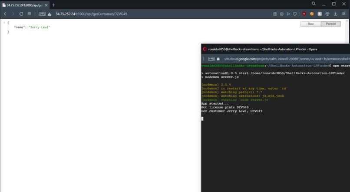Click "Got license plate DZVG49" terminal line

click(x=225, y=107)
